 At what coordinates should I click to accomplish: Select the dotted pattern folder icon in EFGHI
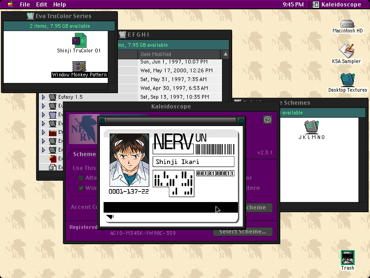point(52,114)
